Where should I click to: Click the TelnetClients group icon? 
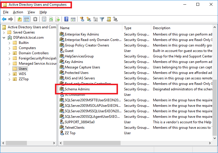62,127
